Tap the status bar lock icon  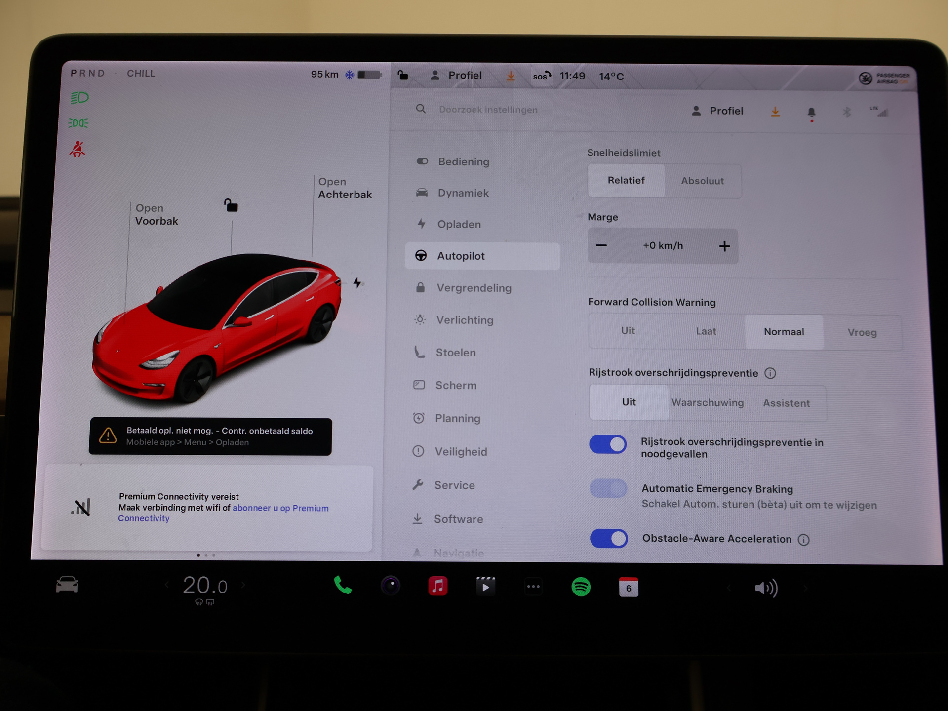pos(403,75)
